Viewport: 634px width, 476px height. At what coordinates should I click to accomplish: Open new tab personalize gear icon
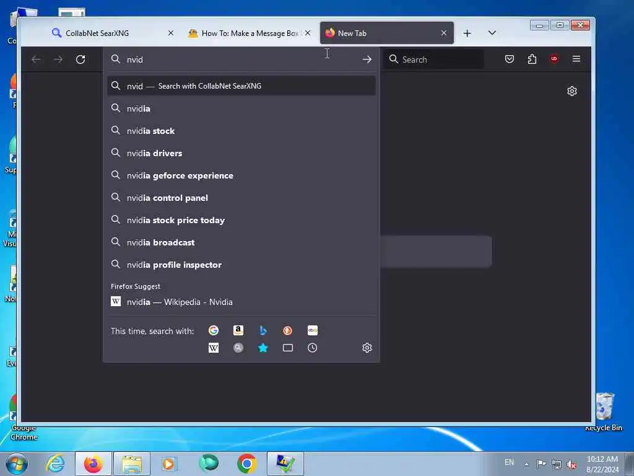click(571, 91)
